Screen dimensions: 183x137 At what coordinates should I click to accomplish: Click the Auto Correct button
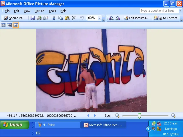pos(166,18)
